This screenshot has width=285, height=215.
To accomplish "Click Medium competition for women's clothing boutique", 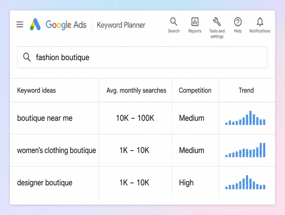I will click(191, 150).
